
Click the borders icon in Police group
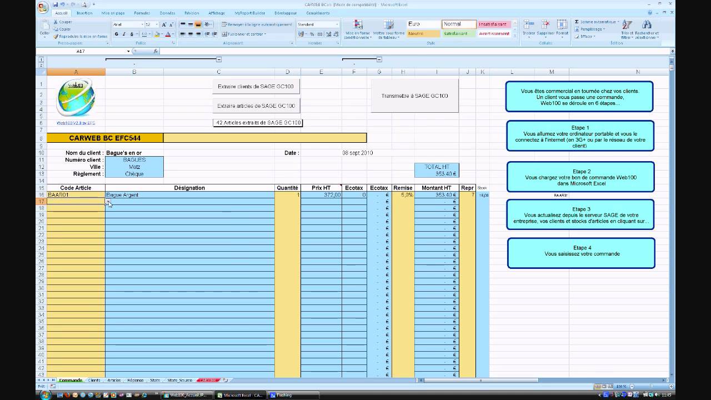tap(145, 34)
